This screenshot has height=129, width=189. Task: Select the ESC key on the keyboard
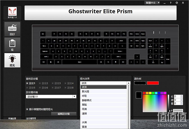(43, 34)
